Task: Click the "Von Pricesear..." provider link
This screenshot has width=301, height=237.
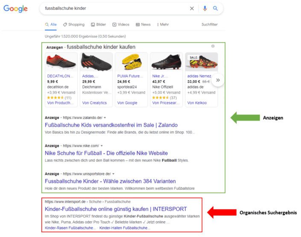Action: pyautogui.click(x=166, y=103)
